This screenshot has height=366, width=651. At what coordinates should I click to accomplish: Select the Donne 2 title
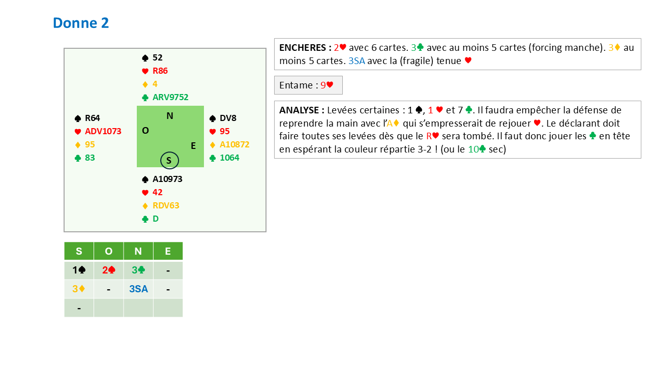click(x=81, y=23)
